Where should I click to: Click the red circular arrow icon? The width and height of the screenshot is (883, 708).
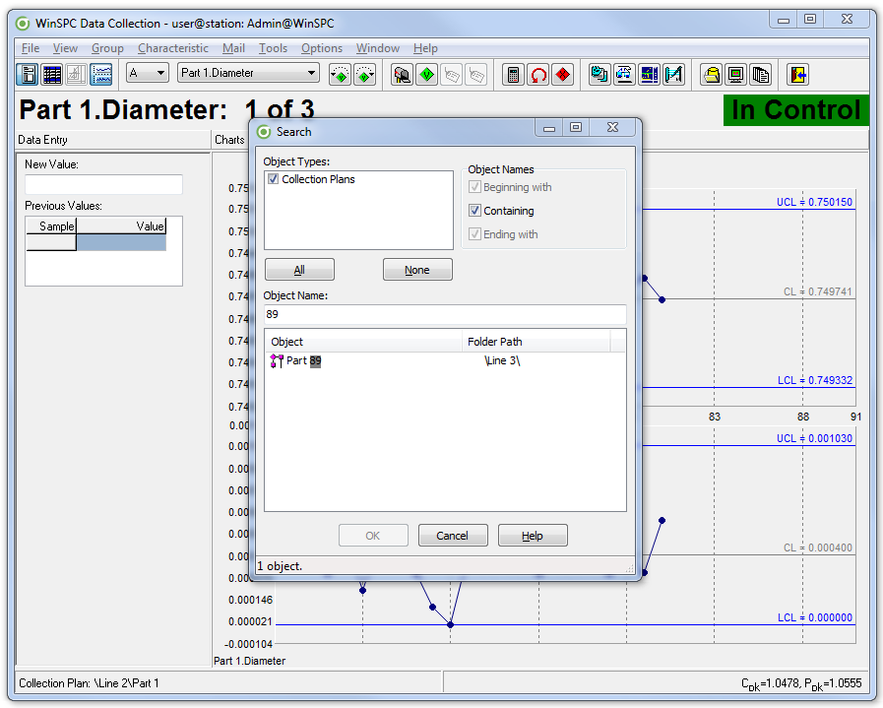[x=538, y=75]
